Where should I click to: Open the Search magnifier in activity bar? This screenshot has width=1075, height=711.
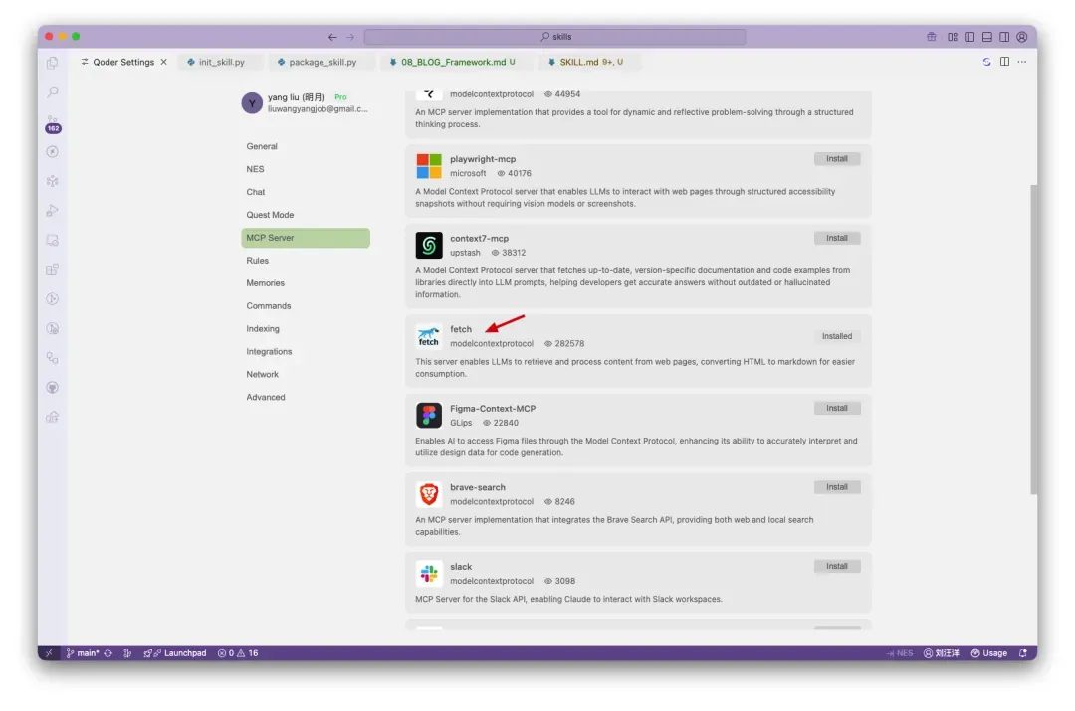pos(52,92)
